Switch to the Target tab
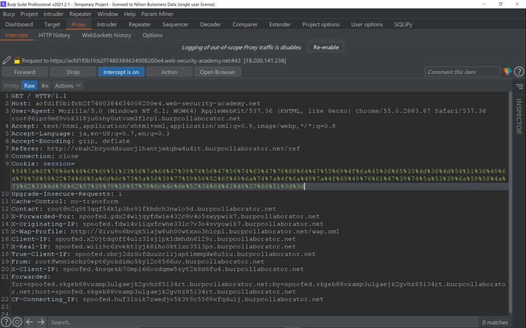 coord(52,24)
